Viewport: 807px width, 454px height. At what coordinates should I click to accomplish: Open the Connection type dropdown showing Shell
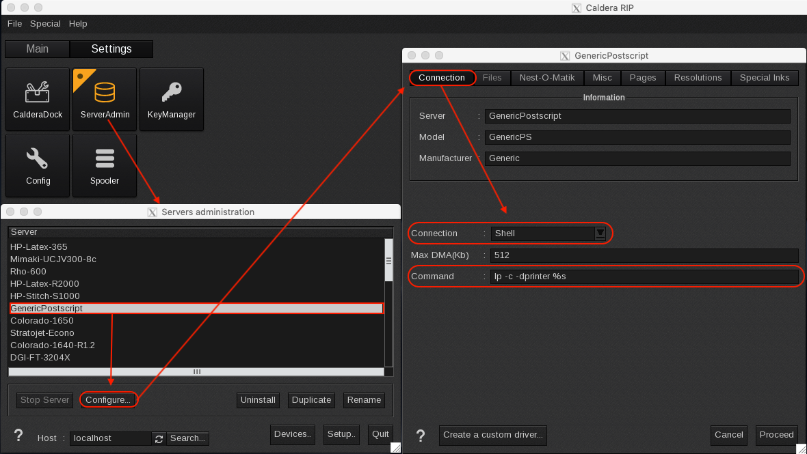[600, 233]
